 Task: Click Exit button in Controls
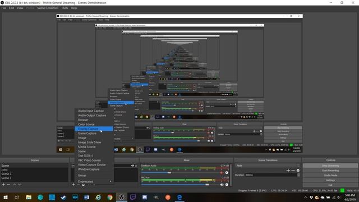(330, 185)
